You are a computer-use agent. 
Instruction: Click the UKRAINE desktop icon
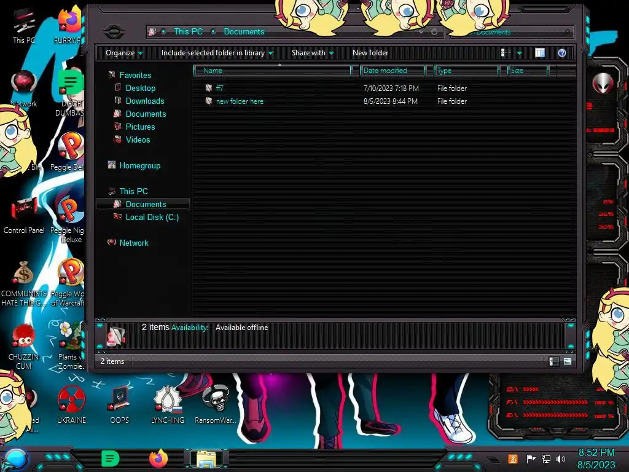pyautogui.click(x=71, y=404)
